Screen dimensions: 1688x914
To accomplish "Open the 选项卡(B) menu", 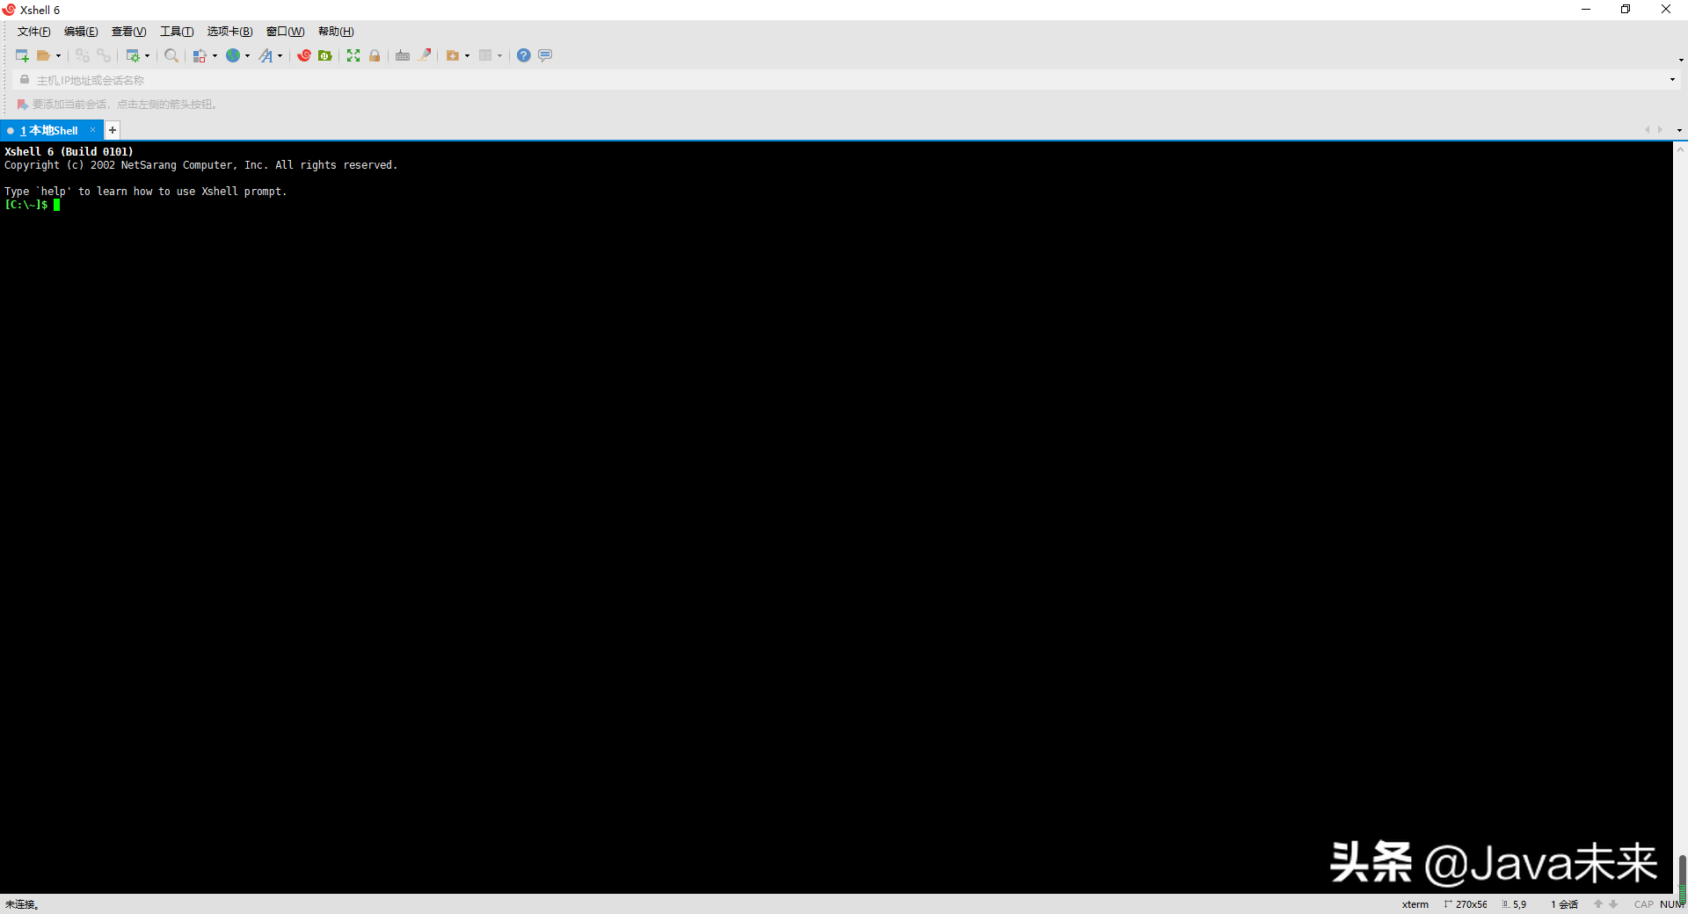I will pos(229,32).
